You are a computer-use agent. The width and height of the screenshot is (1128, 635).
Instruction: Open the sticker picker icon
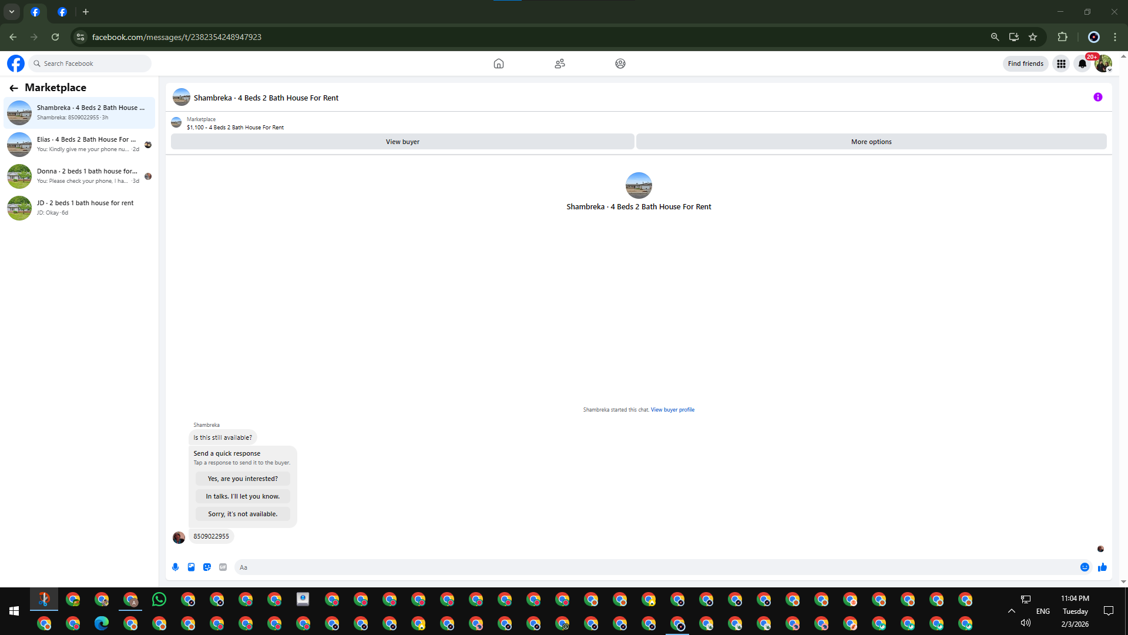click(x=207, y=567)
